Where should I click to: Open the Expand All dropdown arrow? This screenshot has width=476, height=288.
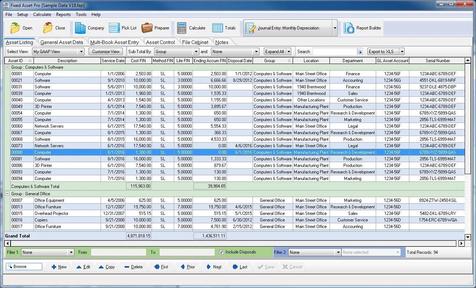[289, 52]
